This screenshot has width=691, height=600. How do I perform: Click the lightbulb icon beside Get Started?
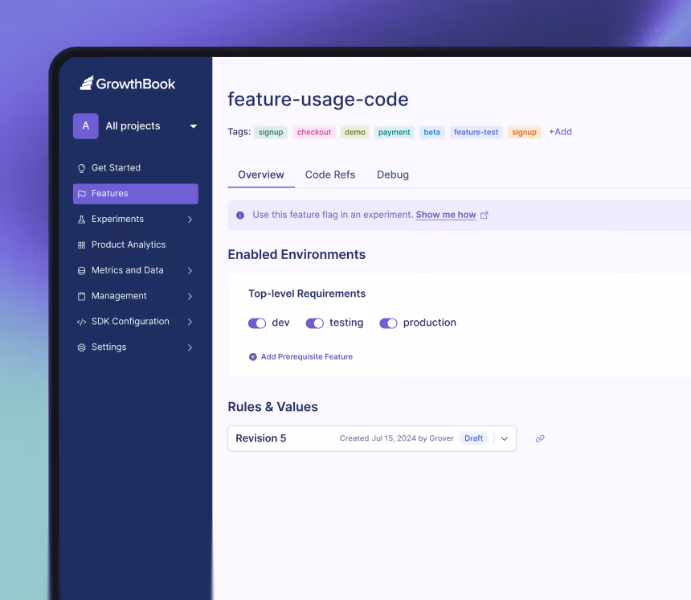[x=81, y=168]
